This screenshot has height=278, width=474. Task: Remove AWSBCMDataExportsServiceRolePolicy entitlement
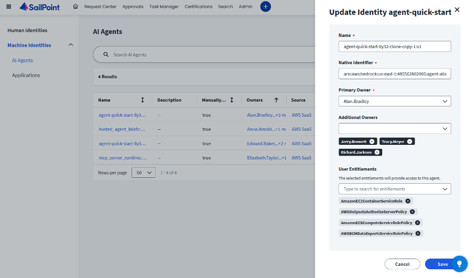(x=418, y=233)
